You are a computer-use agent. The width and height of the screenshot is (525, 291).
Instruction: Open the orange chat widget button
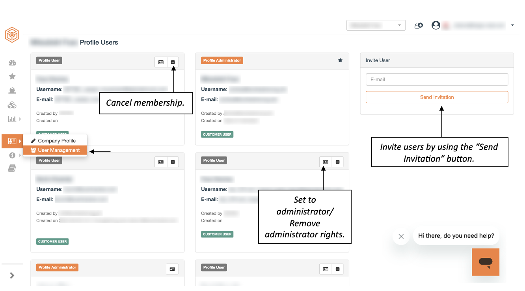(x=486, y=262)
